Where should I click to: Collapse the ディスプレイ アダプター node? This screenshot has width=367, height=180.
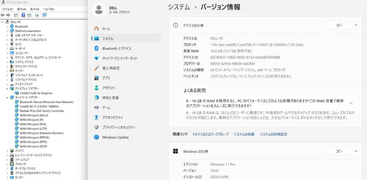pos(7,89)
